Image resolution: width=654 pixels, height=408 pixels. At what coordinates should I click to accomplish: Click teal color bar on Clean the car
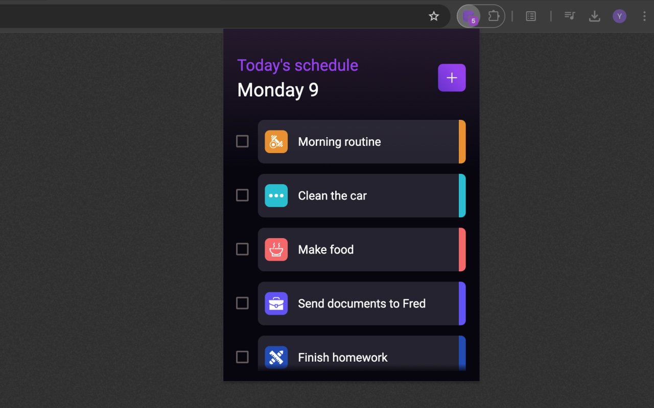click(462, 195)
